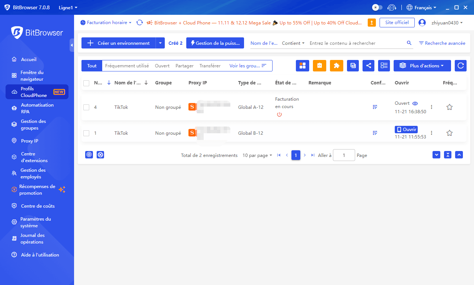Viewport: 474px width, 285px height.
Task: Tick the select-all checkbox in table header
Action: (x=86, y=83)
